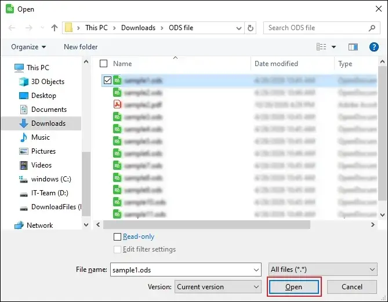
Task: Open the Version 'Current version' dropdown
Action: [217, 287]
